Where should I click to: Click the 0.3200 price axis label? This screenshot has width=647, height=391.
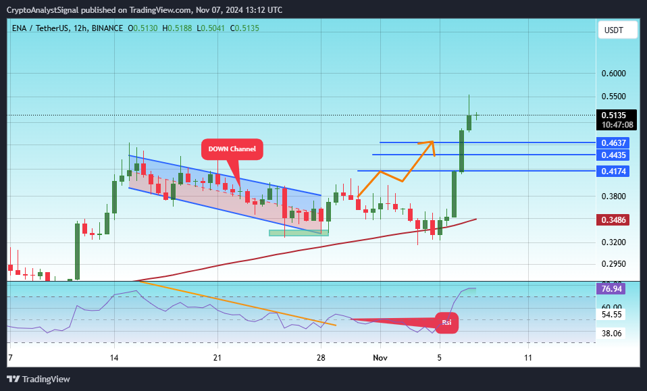tap(614, 242)
